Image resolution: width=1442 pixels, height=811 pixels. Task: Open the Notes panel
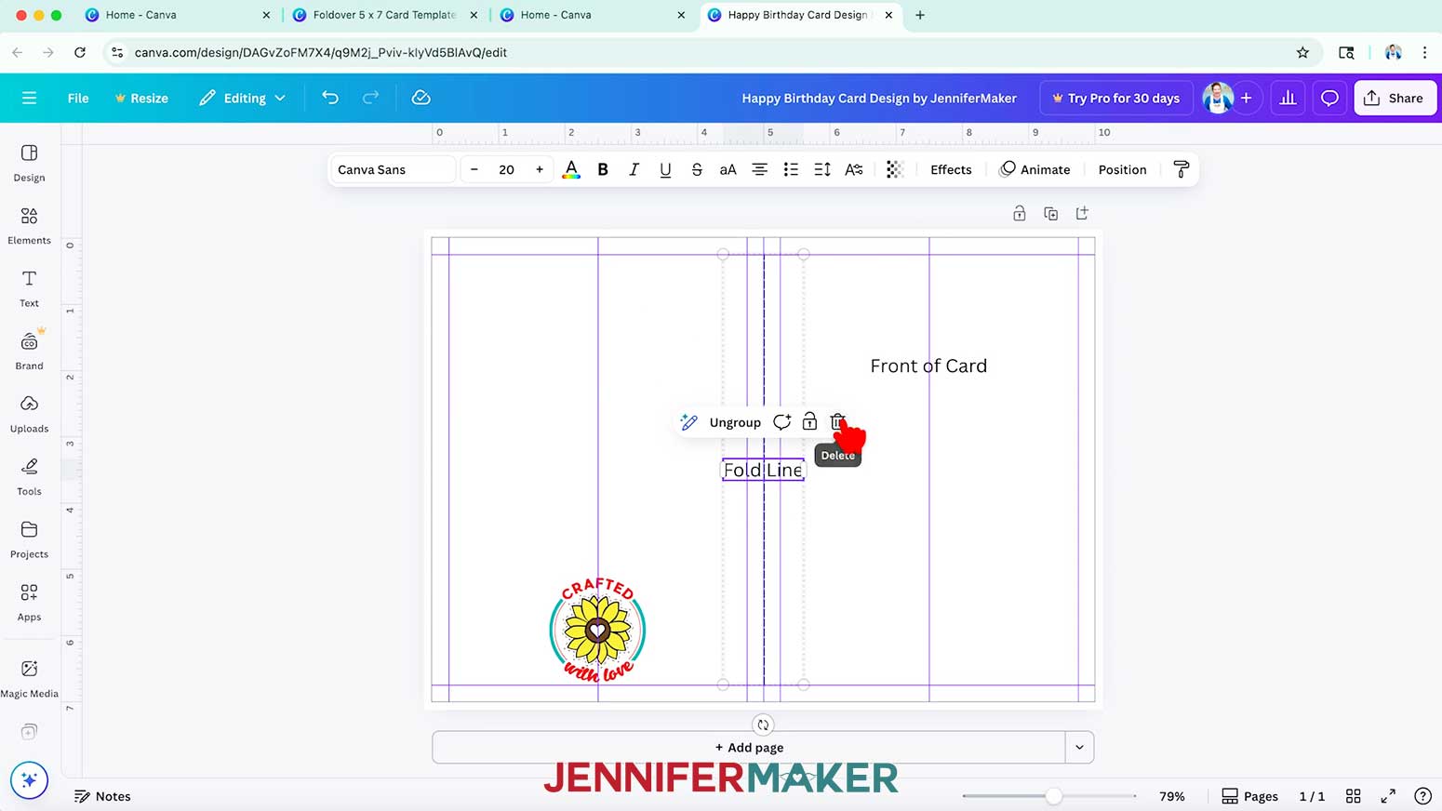tap(102, 796)
